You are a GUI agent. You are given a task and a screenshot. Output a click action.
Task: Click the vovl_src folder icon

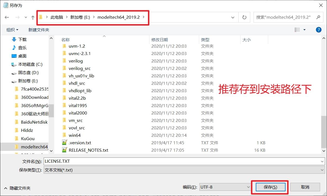tap(64, 128)
